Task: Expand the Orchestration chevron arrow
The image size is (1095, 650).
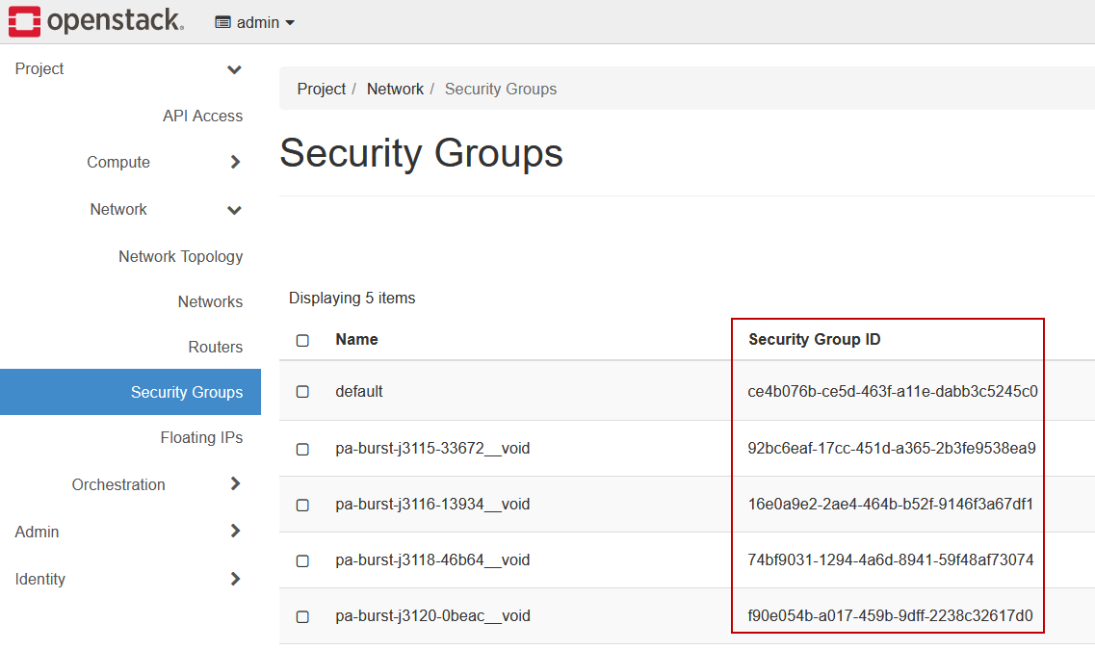Action: click(235, 484)
